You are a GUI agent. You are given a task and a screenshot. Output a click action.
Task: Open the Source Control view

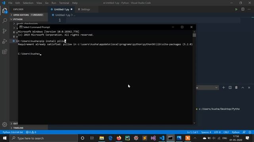pos(4,31)
